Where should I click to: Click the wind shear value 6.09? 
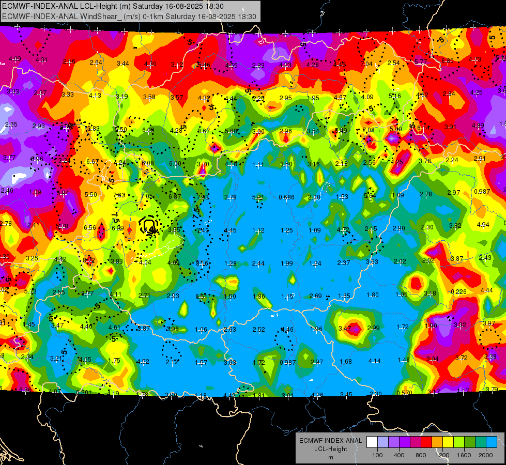[x=148, y=130]
